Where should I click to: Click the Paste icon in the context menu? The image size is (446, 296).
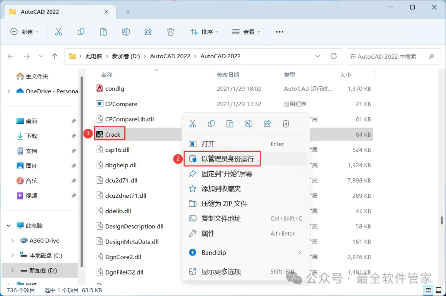(230, 124)
